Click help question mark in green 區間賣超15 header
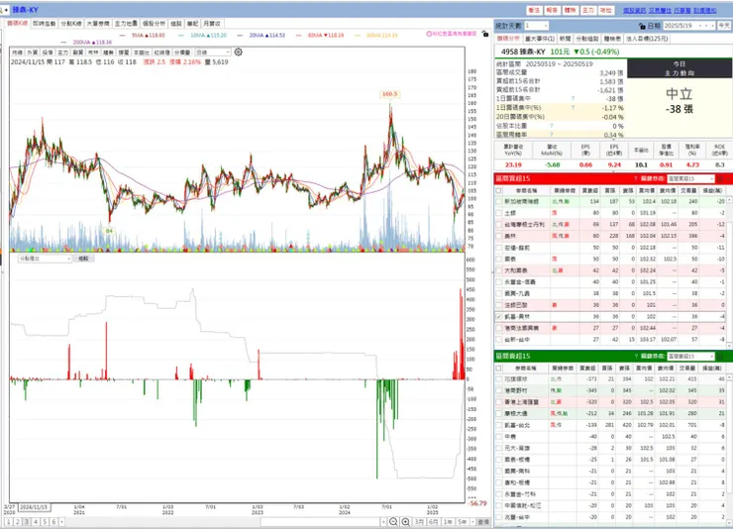 tap(636, 356)
